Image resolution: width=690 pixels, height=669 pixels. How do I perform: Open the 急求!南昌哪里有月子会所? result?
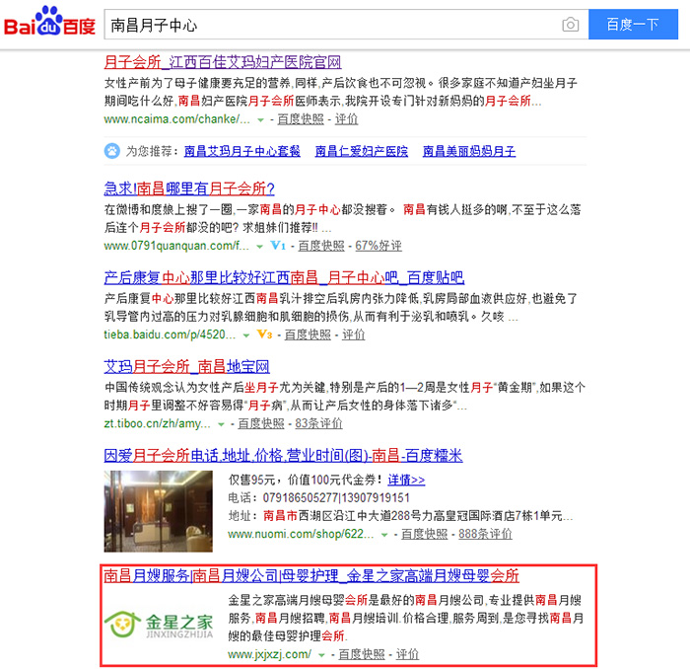[x=189, y=188]
